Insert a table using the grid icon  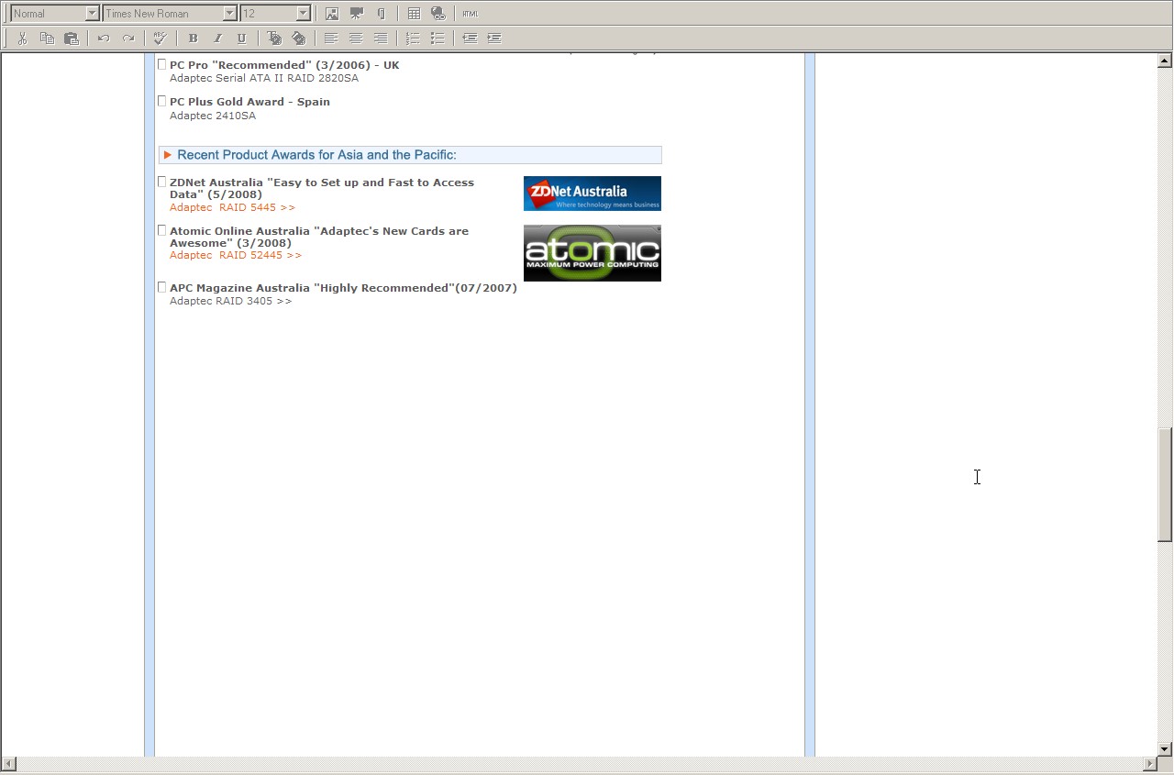(x=414, y=14)
